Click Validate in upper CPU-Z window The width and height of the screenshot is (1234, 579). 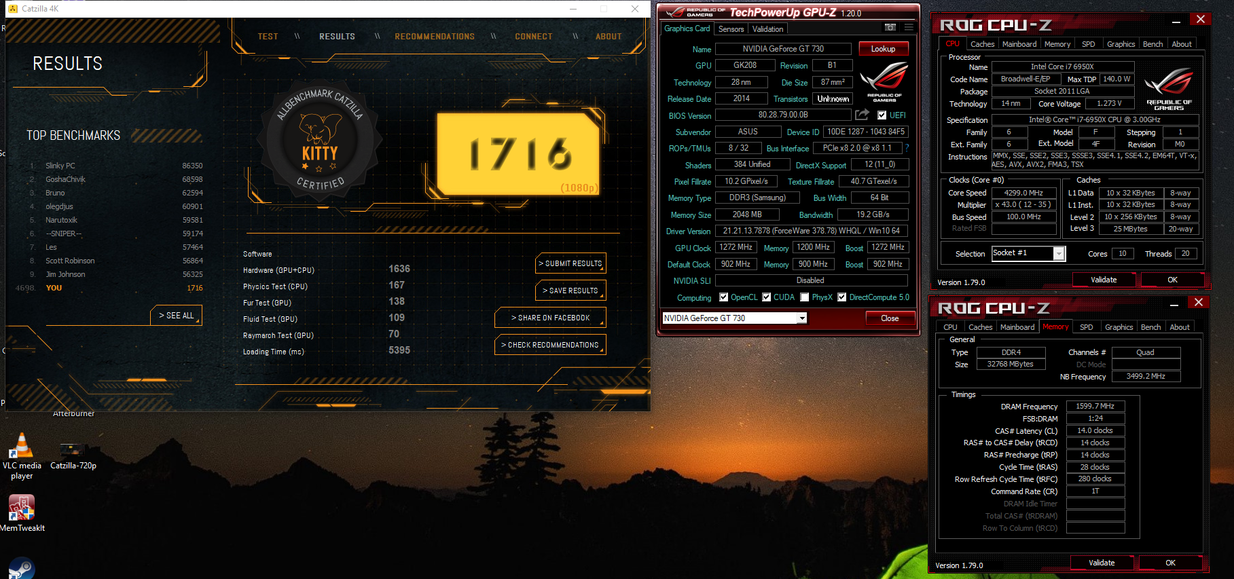point(1104,280)
